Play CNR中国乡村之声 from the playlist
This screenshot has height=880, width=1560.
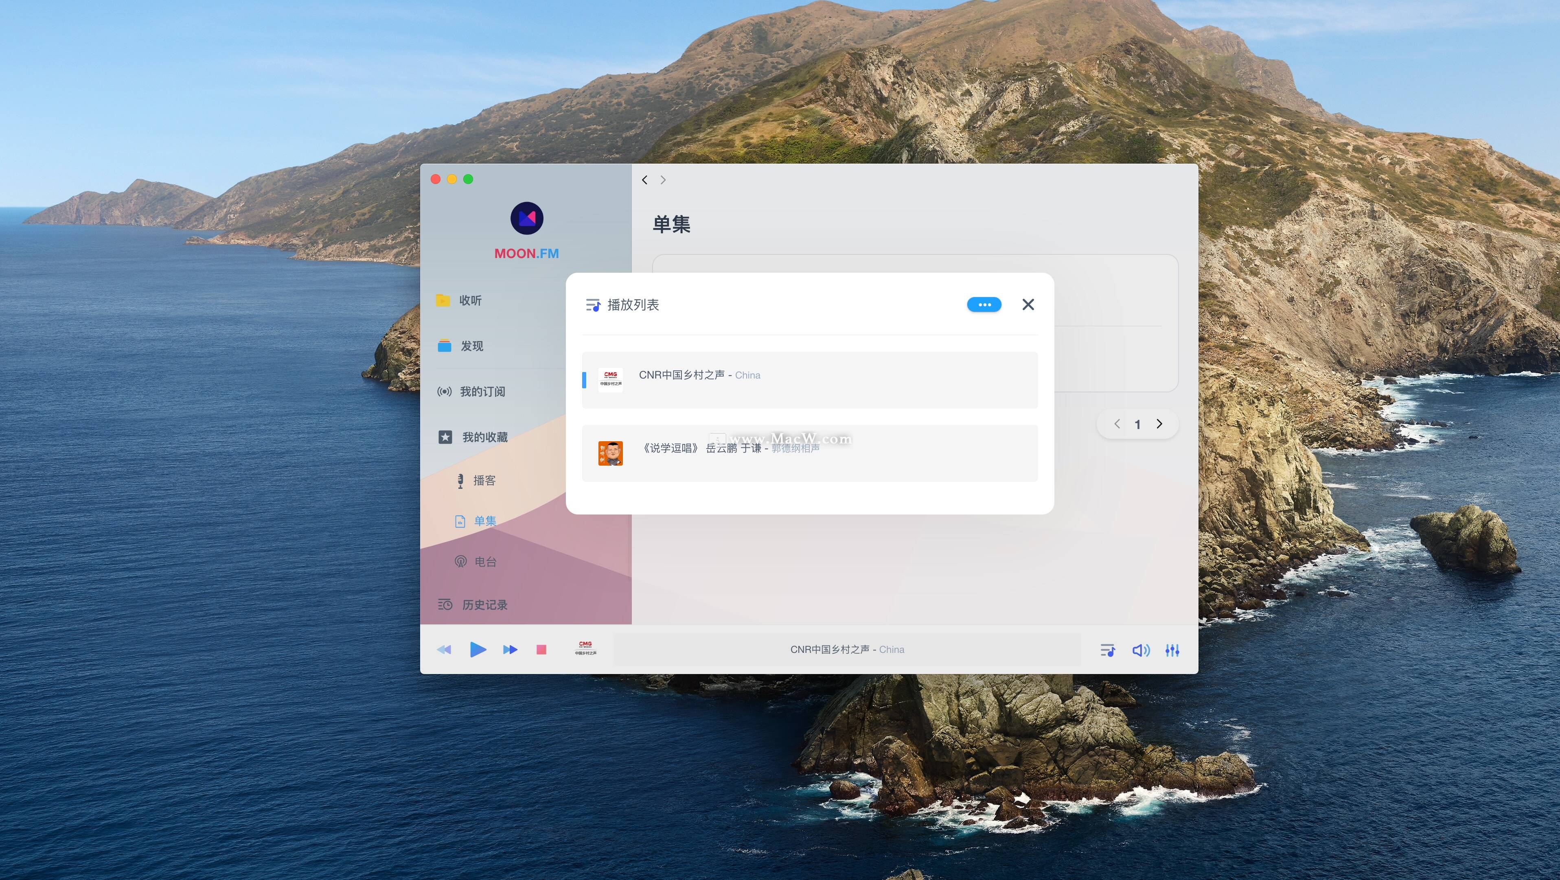point(810,380)
